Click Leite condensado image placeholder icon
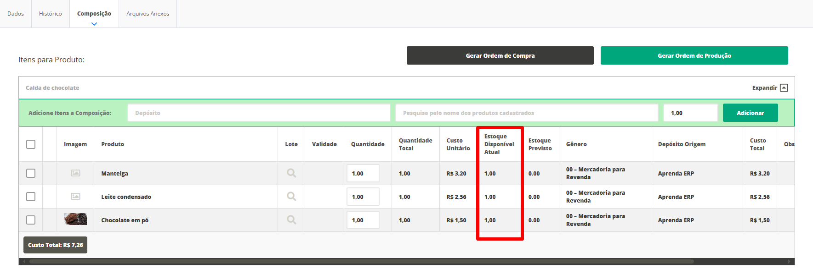The width and height of the screenshot is (813, 269). 75,197
